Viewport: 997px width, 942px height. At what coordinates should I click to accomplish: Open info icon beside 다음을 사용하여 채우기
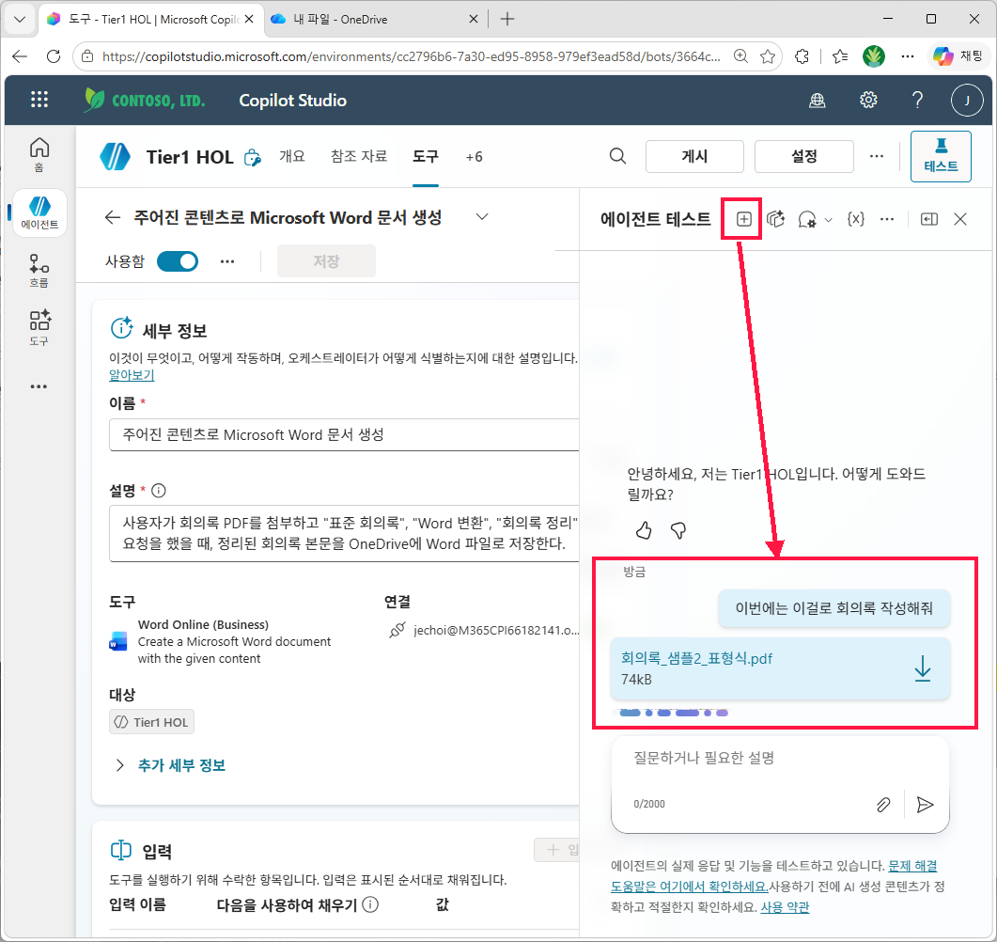click(370, 904)
